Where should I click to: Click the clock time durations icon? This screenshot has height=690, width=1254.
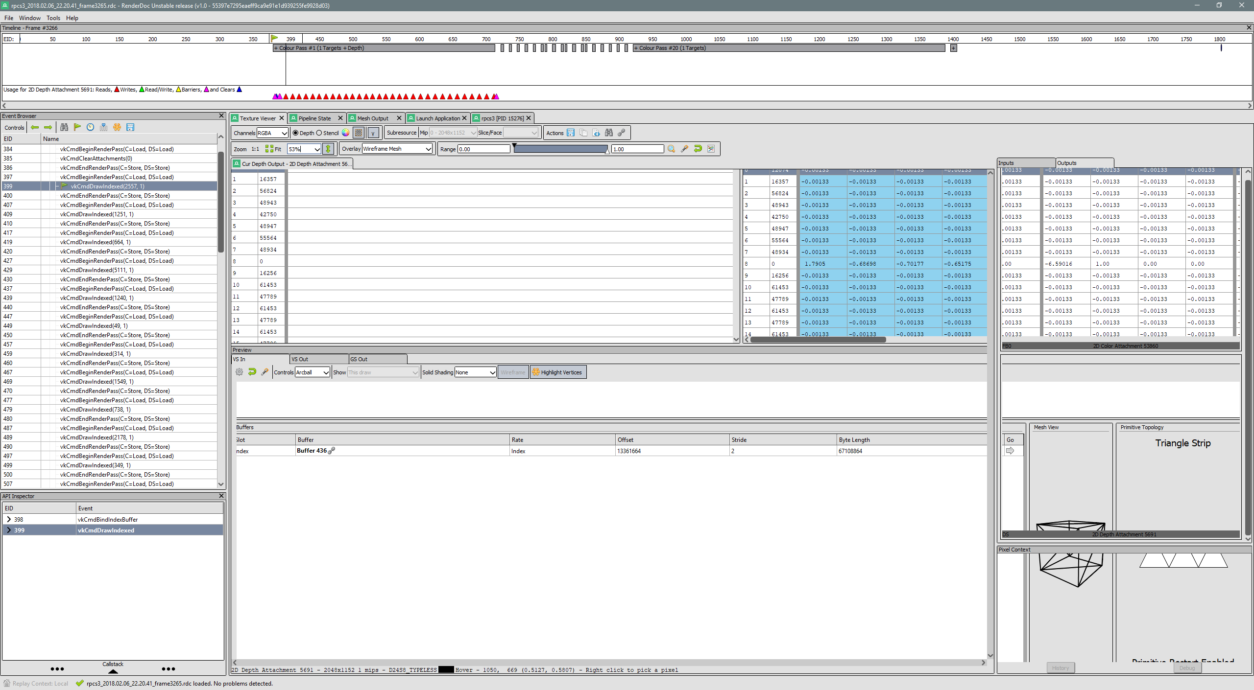coord(91,127)
